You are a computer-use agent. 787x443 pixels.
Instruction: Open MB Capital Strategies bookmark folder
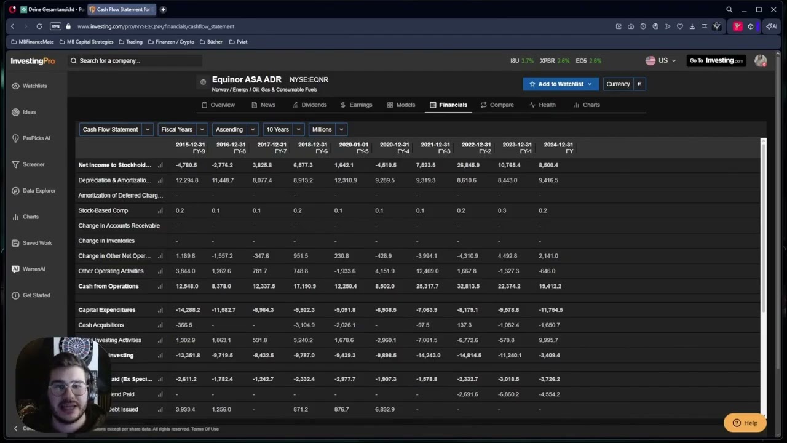[x=86, y=42]
